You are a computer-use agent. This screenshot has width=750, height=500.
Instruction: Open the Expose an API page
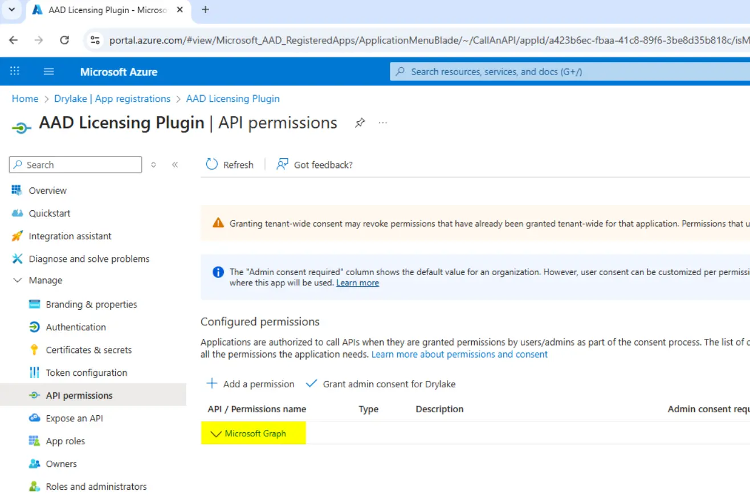point(74,419)
